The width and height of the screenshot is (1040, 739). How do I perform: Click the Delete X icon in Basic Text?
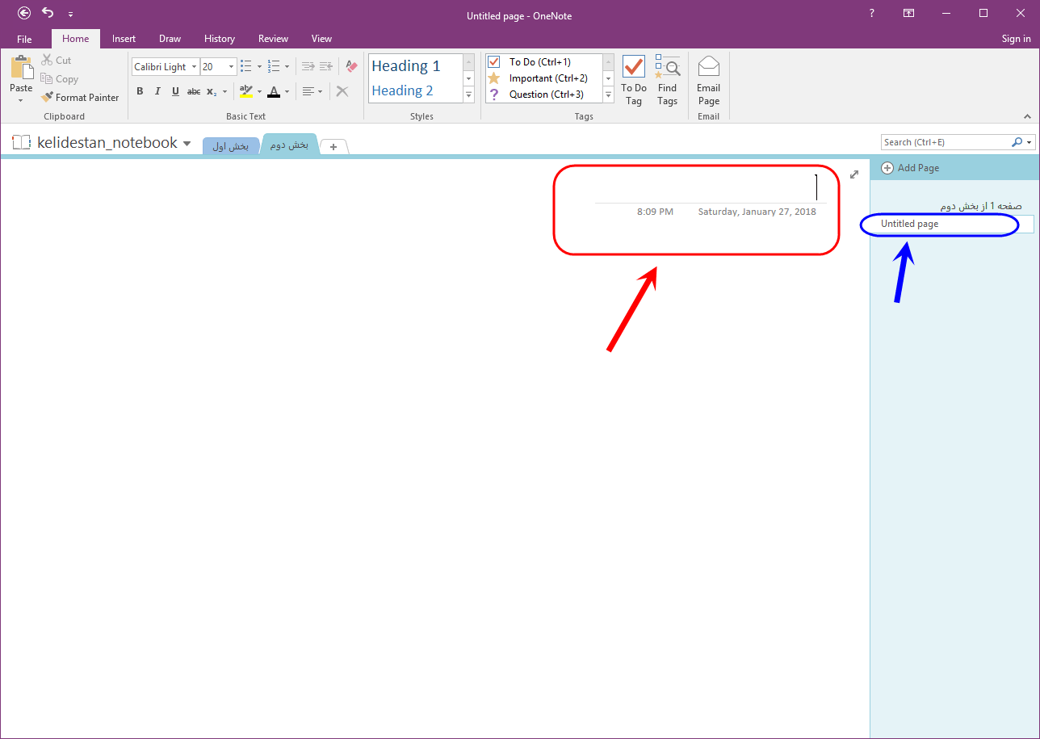click(x=342, y=91)
